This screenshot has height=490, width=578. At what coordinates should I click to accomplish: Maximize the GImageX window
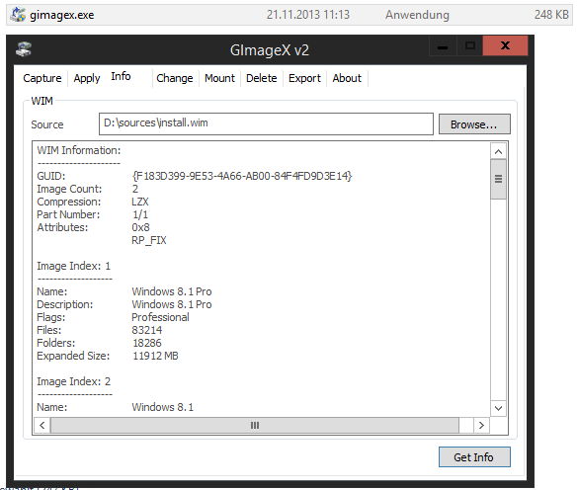(x=469, y=46)
